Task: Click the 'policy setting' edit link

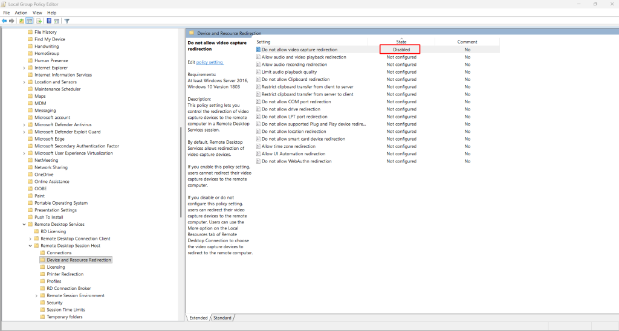Action: click(210, 62)
